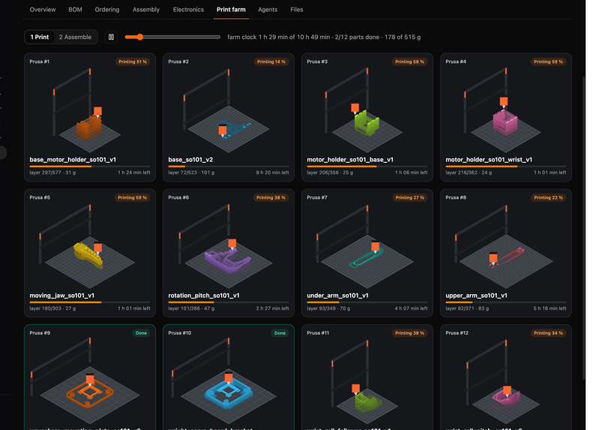Click the Prusa #12 label

[x=457, y=332]
